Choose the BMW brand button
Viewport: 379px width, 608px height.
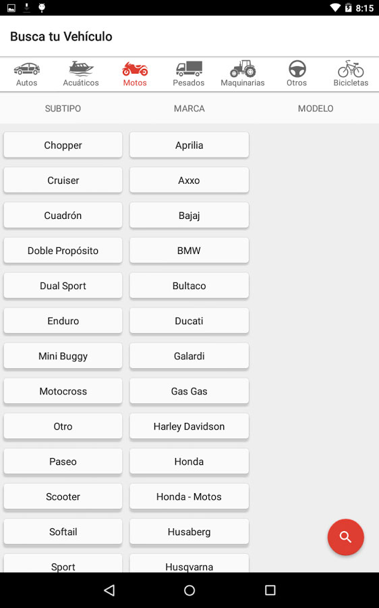[x=189, y=251]
